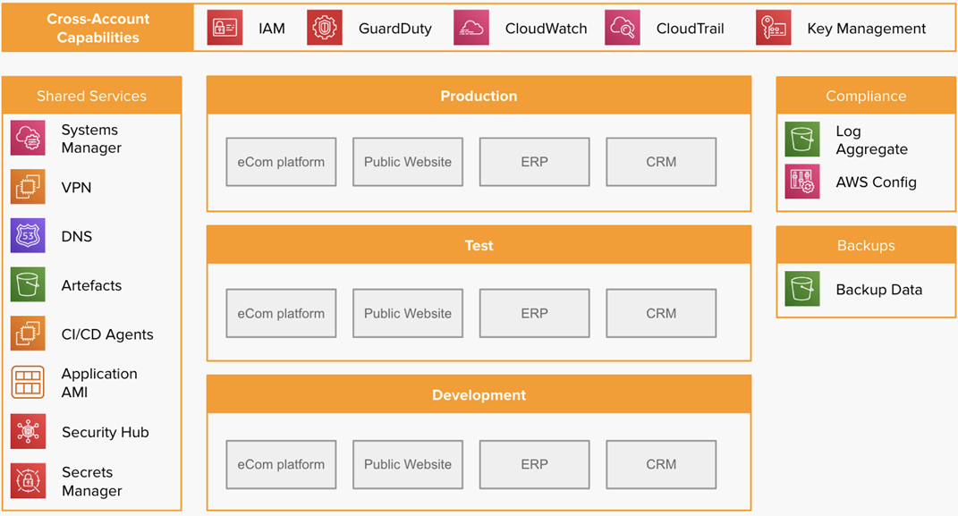The image size is (958, 516).
Task: Click the CRM box in Production
Action: click(x=661, y=162)
